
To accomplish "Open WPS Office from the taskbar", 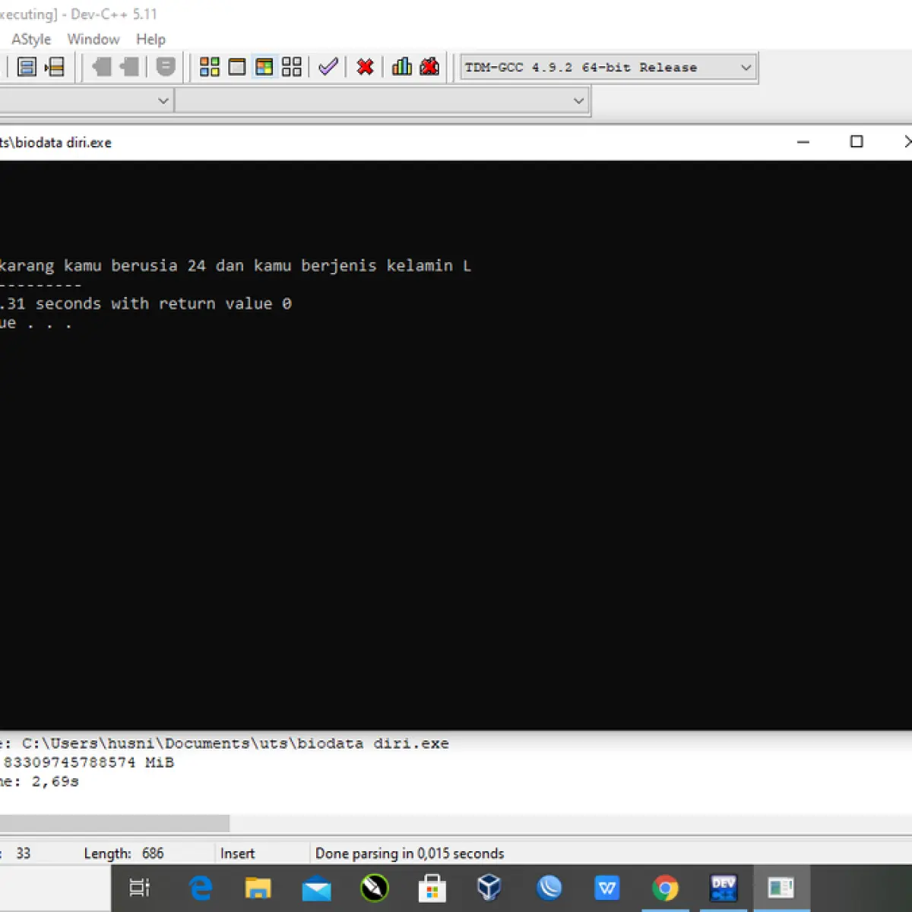I will tap(606, 888).
